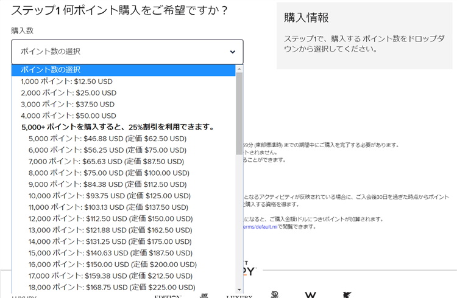Open the ポイント数の選択 dropdown chevron

(232, 52)
